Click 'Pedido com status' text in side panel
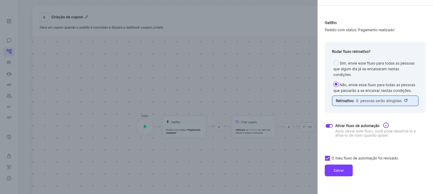This screenshot has width=433, height=194. [x=360, y=30]
